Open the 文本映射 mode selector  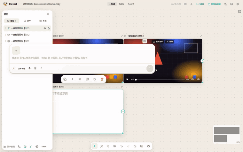[21, 68]
